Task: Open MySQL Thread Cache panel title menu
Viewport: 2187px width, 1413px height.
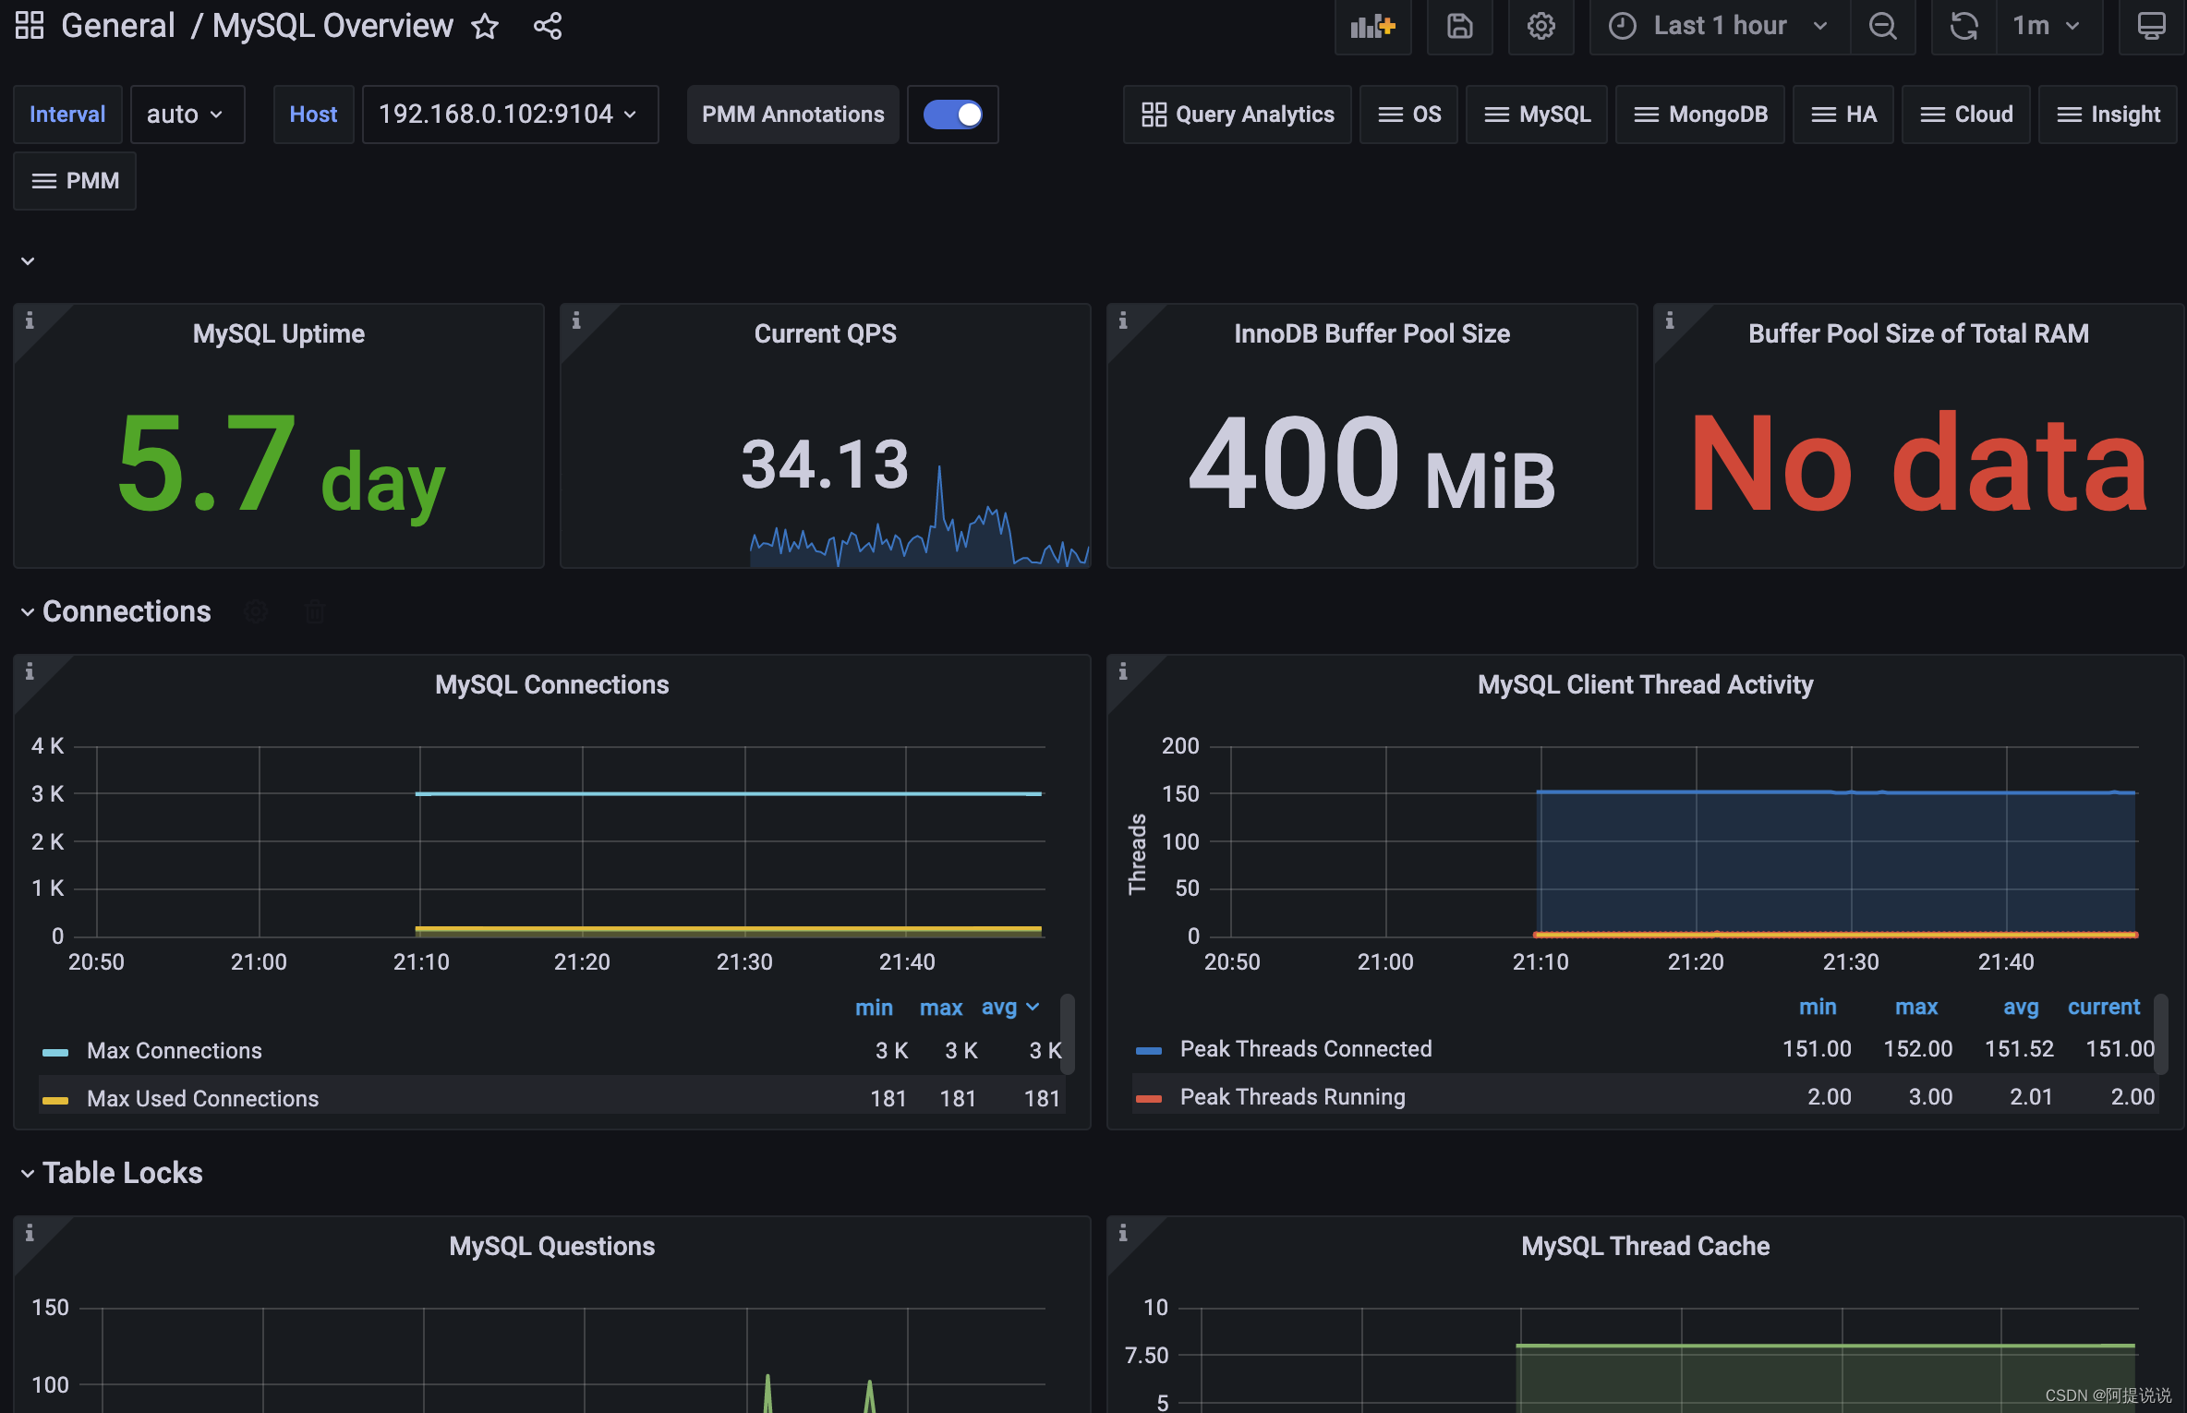Action: coord(1645,1246)
